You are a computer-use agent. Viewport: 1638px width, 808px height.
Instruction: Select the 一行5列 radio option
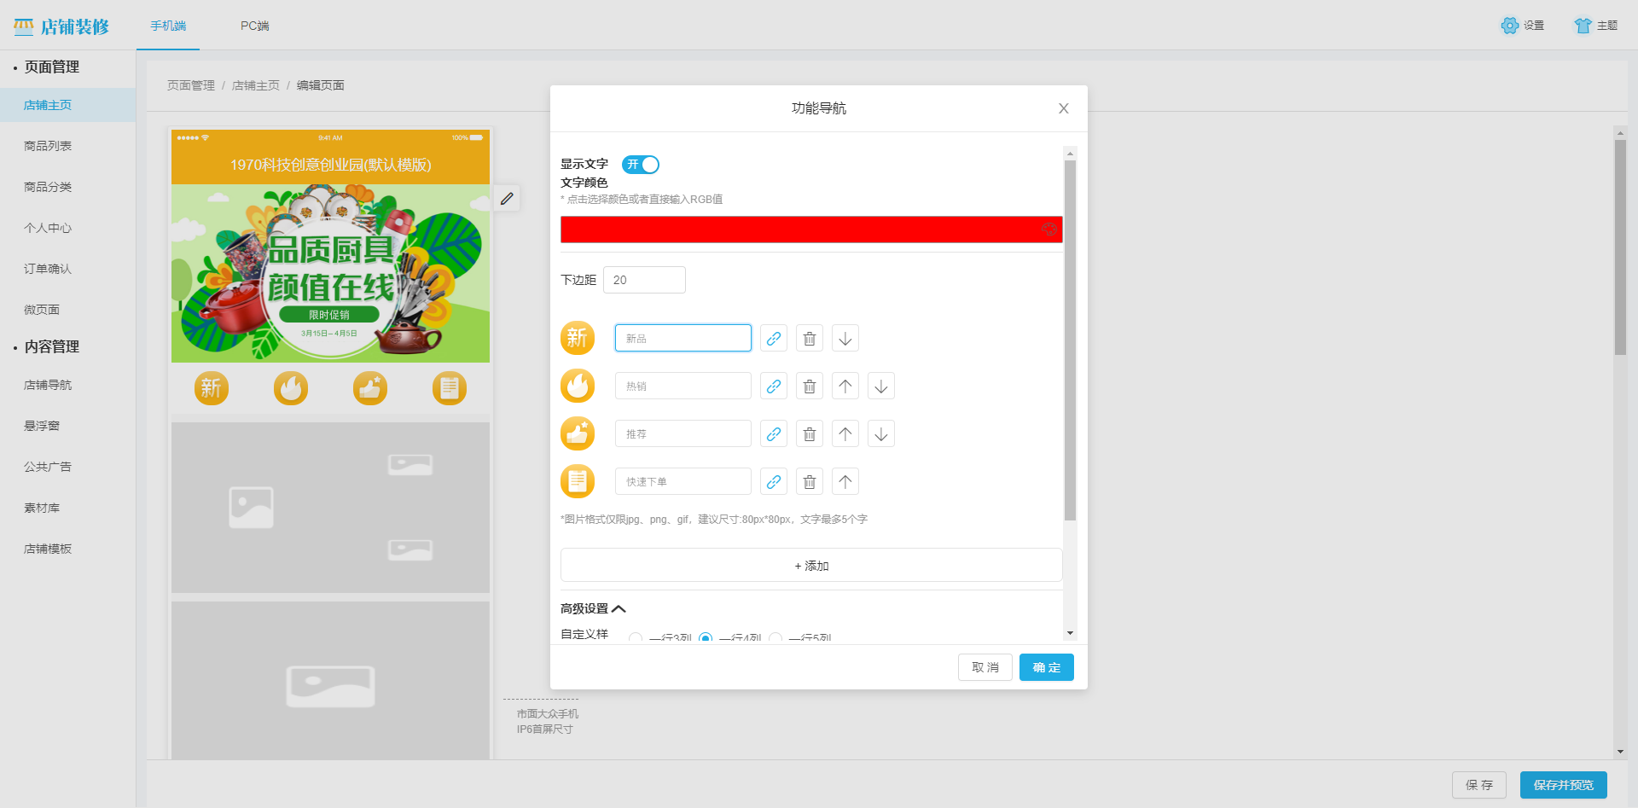point(775,638)
